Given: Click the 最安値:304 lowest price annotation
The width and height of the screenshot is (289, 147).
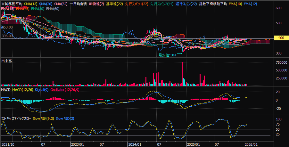Looking at the screenshot, I should (x=168, y=55).
